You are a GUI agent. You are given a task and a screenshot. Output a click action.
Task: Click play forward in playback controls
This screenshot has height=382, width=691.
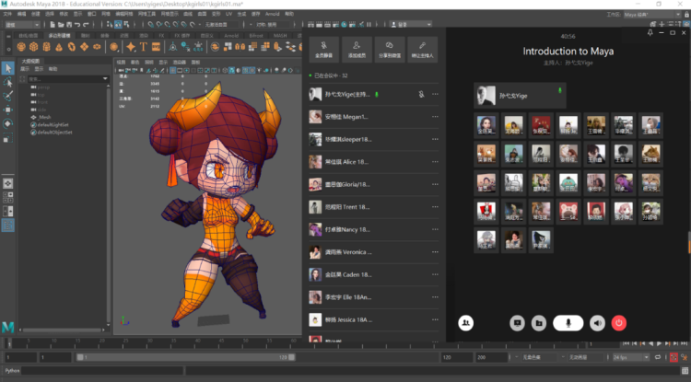[660, 343]
